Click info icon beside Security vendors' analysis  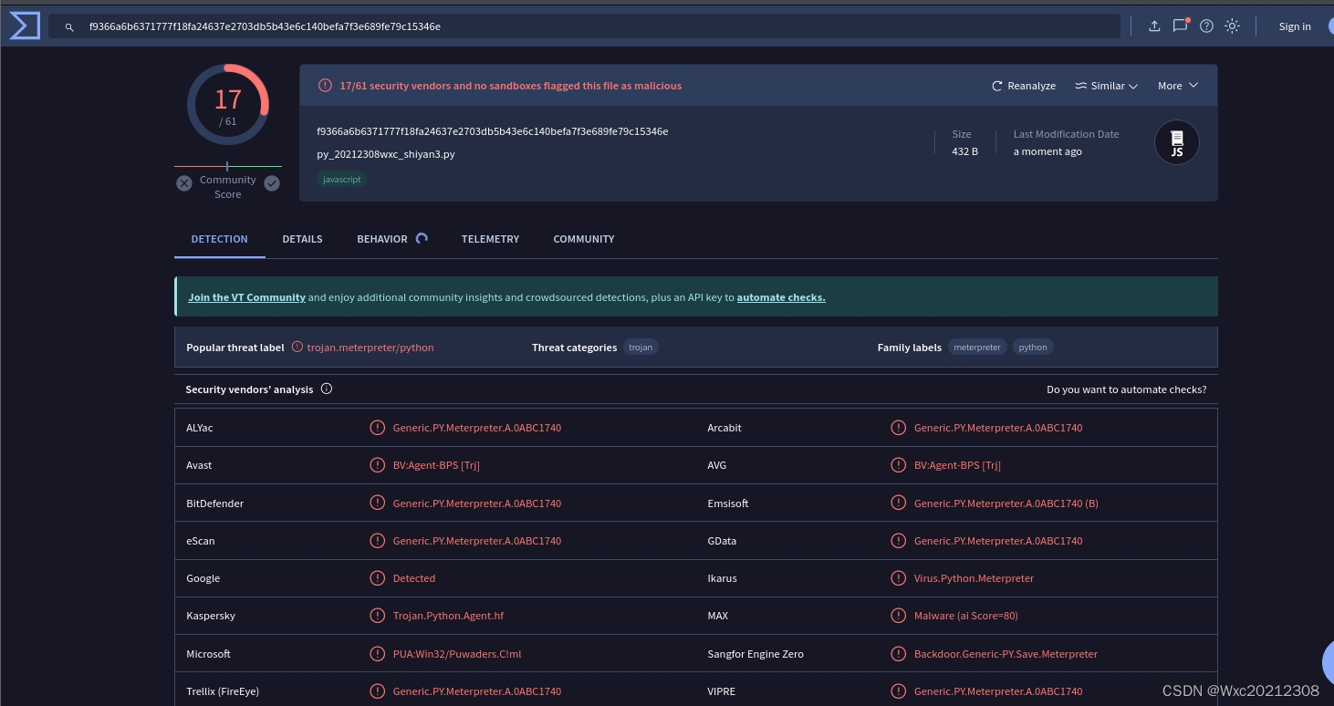pos(327,389)
